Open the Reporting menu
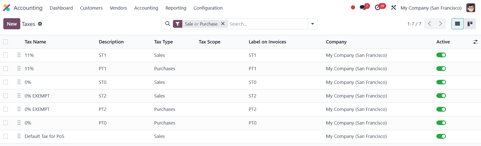 pyautogui.click(x=176, y=8)
